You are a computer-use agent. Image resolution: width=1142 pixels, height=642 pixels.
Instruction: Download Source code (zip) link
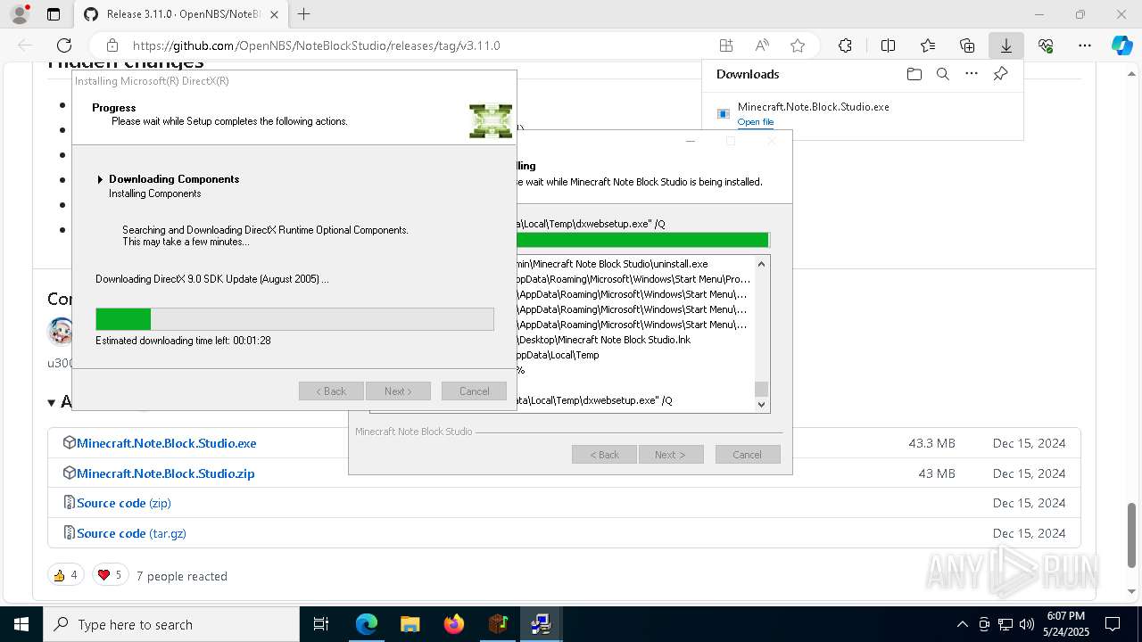[123, 503]
